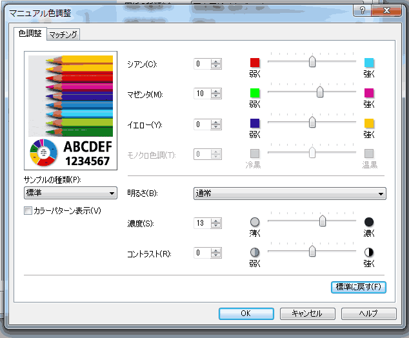
Task: Decrease the 濃度 value with down arrow
Action: (215, 226)
